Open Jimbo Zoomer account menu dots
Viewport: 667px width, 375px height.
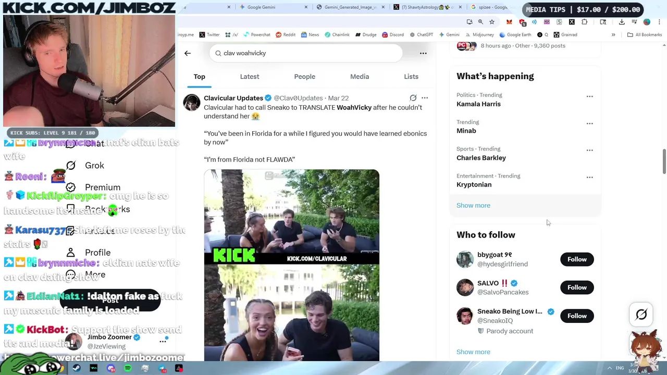(163, 341)
